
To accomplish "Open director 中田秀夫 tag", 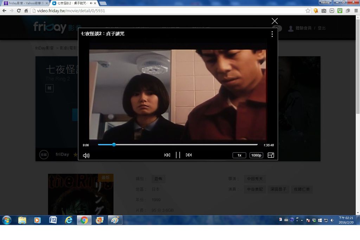I will [x=255, y=179].
